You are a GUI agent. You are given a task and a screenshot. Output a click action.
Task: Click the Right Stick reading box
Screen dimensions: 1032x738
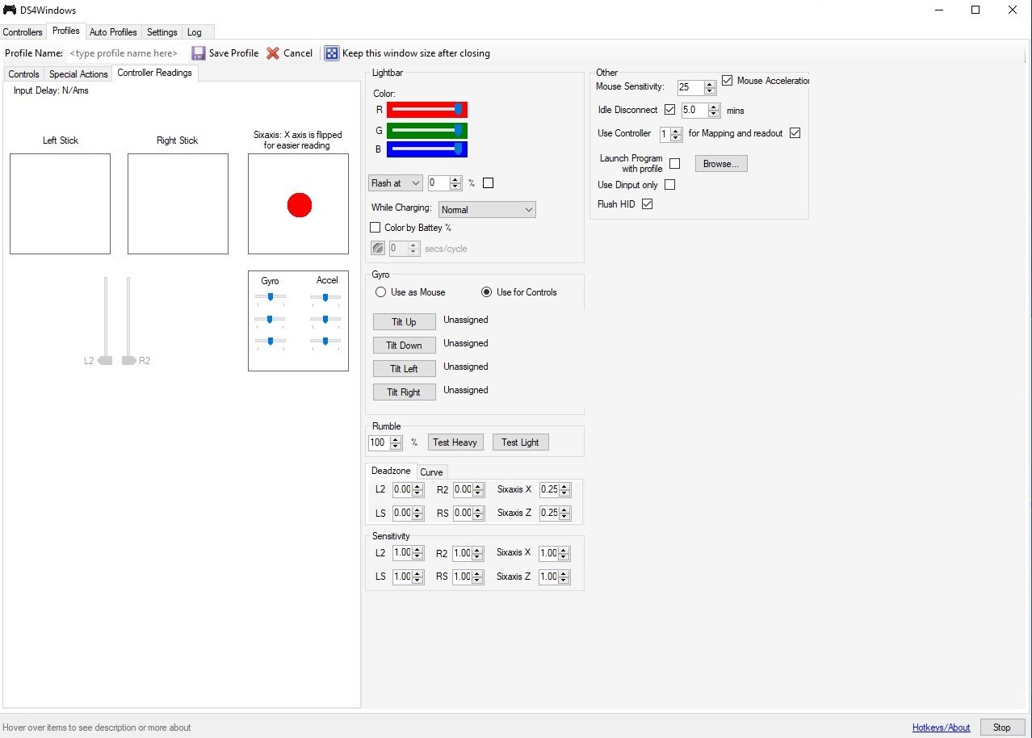click(178, 203)
